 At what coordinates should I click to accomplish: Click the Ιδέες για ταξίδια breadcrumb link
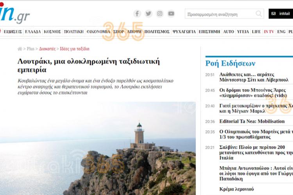[x=75, y=49]
